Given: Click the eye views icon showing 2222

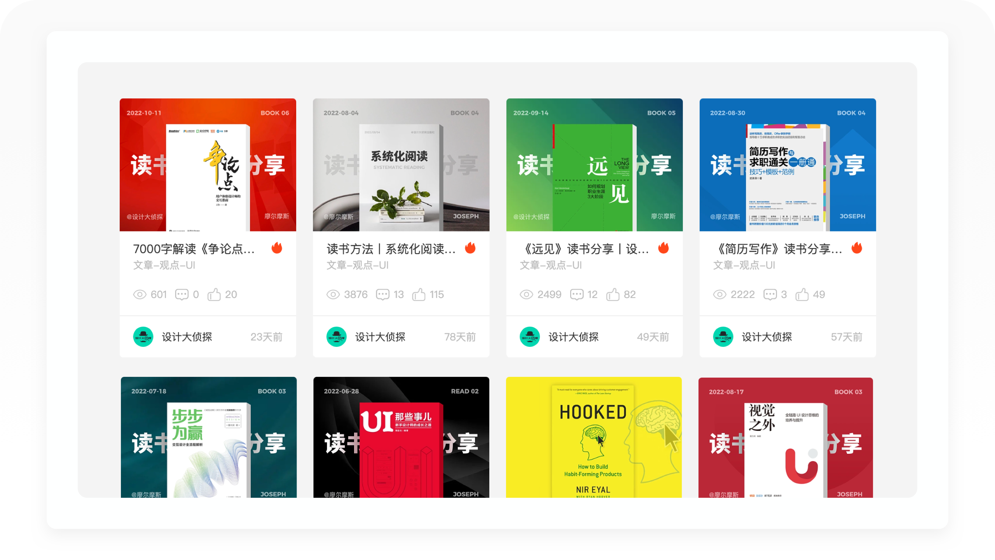Looking at the screenshot, I should pyautogui.click(x=719, y=294).
